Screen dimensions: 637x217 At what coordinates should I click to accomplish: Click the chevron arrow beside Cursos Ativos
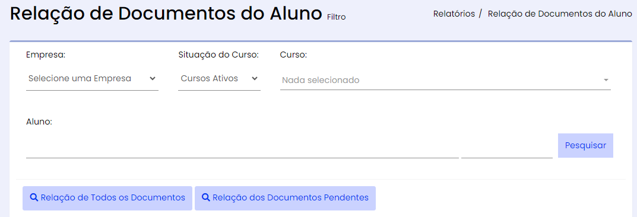(x=255, y=78)
